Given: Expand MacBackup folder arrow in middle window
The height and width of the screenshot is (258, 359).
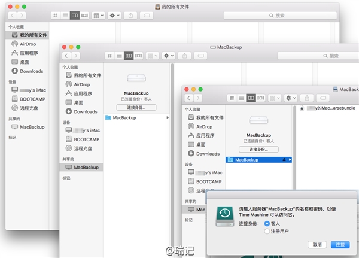Looking at the screenshot, I should 168,117.
